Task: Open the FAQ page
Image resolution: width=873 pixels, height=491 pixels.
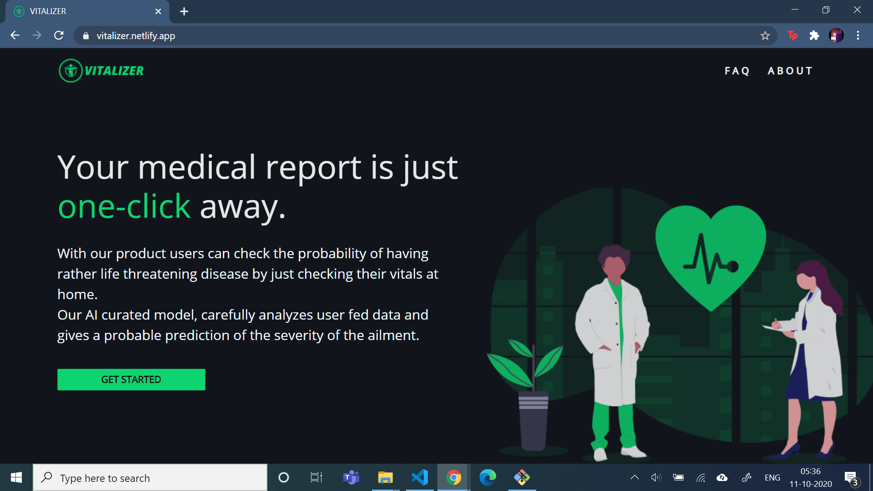Action: click(x=737, y=71)
